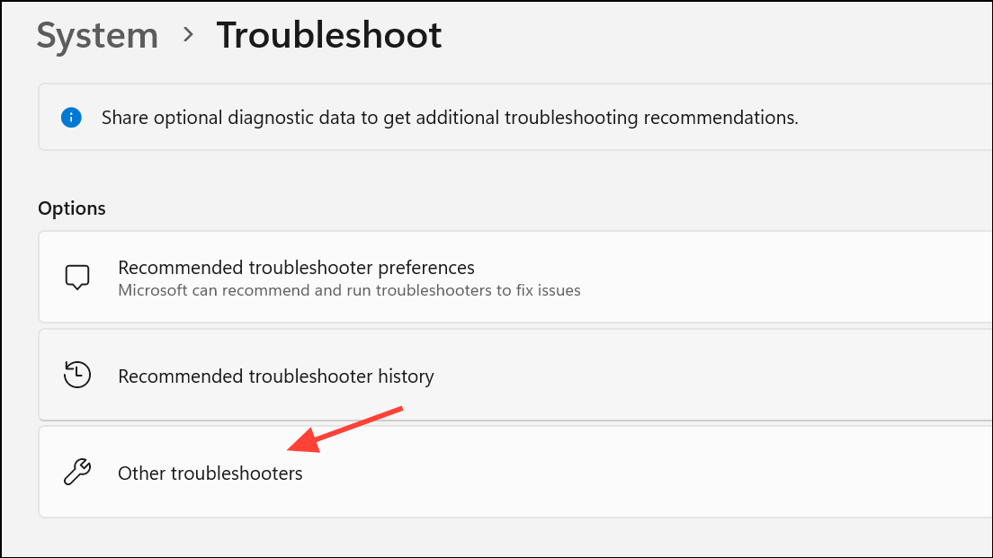This screenshot has width=993, height=558.
Task: Open Recommended troubleshooter history
Action: coord(276,376)
